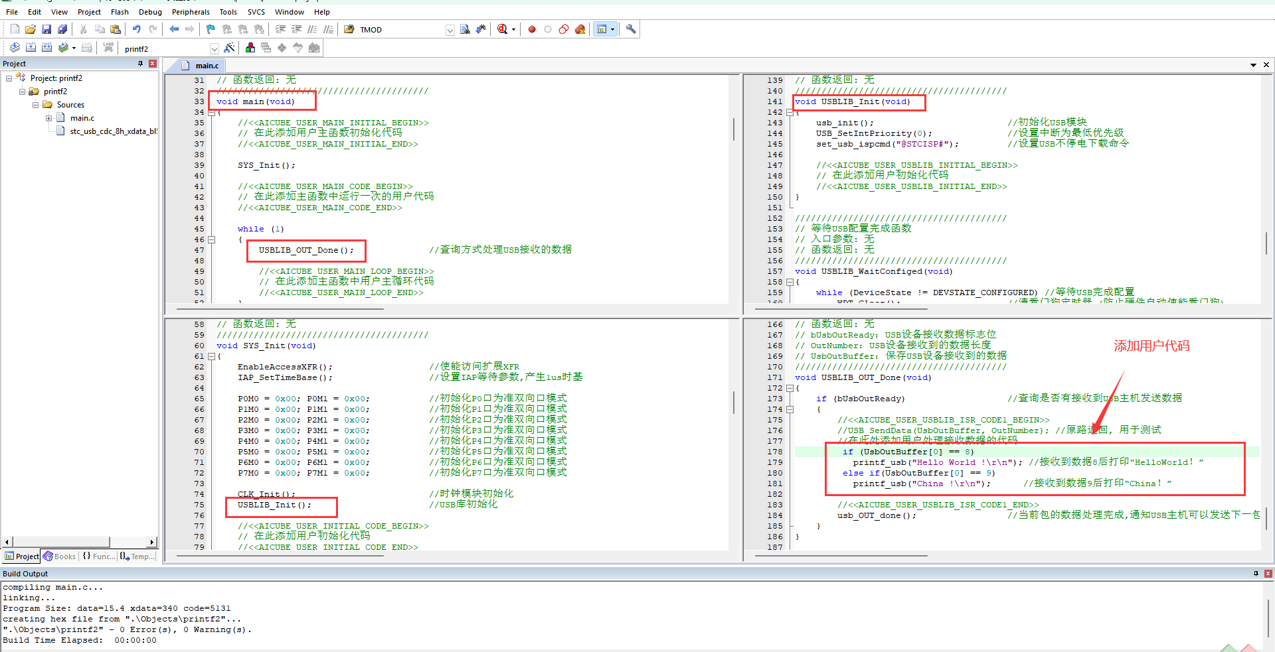This screenshot has width=1275, height=652.
Task: Select stc_usb_cdc_8h_xdata library file in the tree
Action: point(108,131)
